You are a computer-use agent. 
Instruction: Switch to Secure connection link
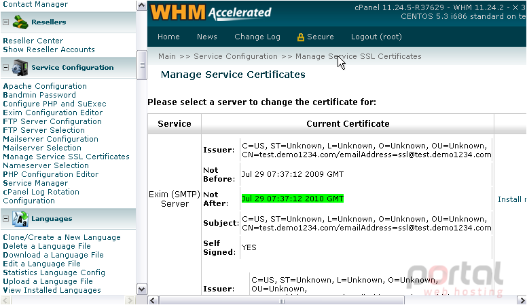[321, 37]
